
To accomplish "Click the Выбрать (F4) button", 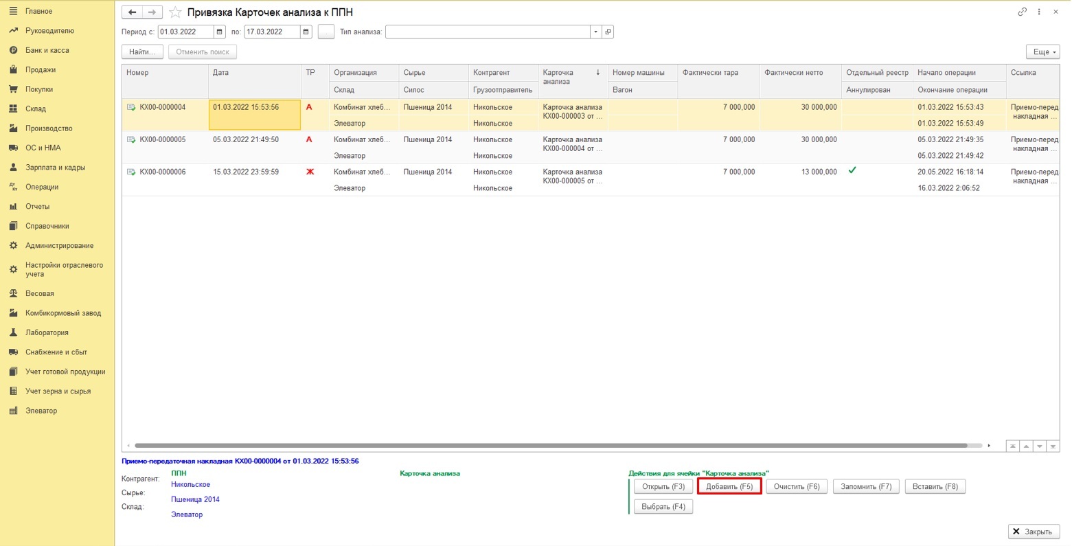I will tap(663, 507).
